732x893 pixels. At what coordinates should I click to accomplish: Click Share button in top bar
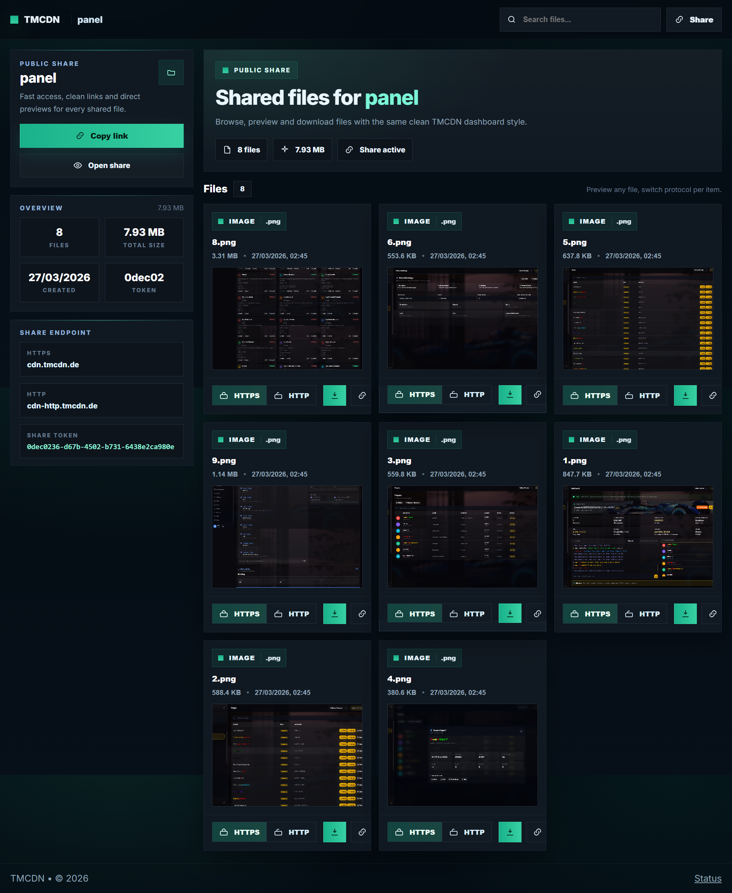point(693,19)
